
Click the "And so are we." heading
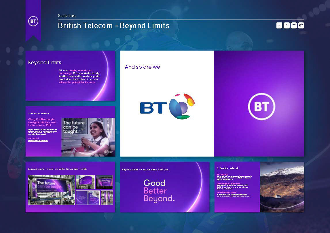(x=143, y=67)
